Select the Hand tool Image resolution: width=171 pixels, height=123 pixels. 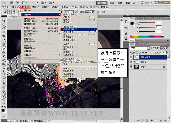click(4, 99)
